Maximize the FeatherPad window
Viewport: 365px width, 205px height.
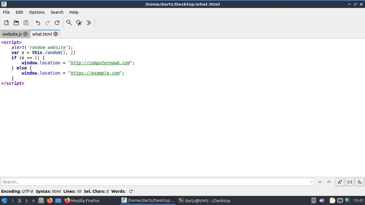click(355, 4)
